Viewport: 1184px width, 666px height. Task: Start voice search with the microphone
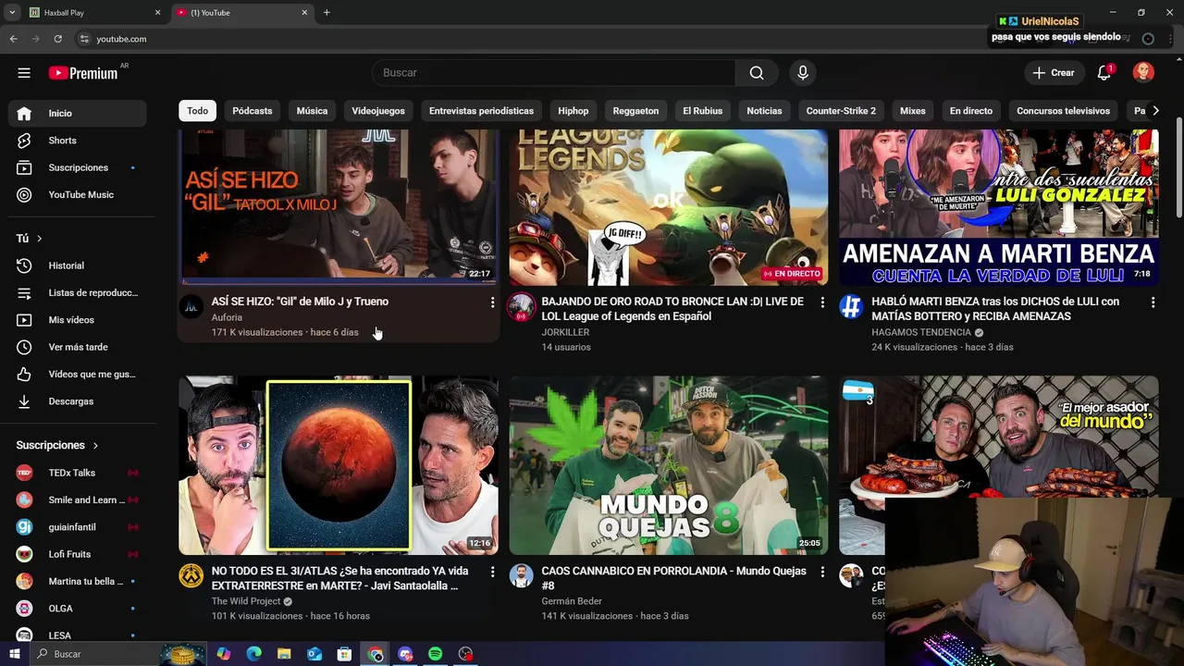tap(803, 73)
